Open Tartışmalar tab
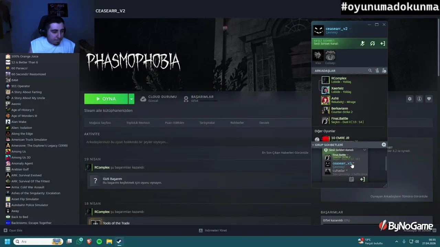Image resolution: width=440 pixels, height=247 pixels. 207,123
